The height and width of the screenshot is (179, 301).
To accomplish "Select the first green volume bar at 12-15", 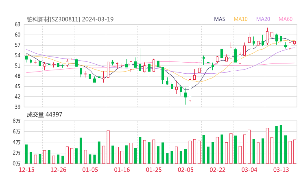I will 26,154.
